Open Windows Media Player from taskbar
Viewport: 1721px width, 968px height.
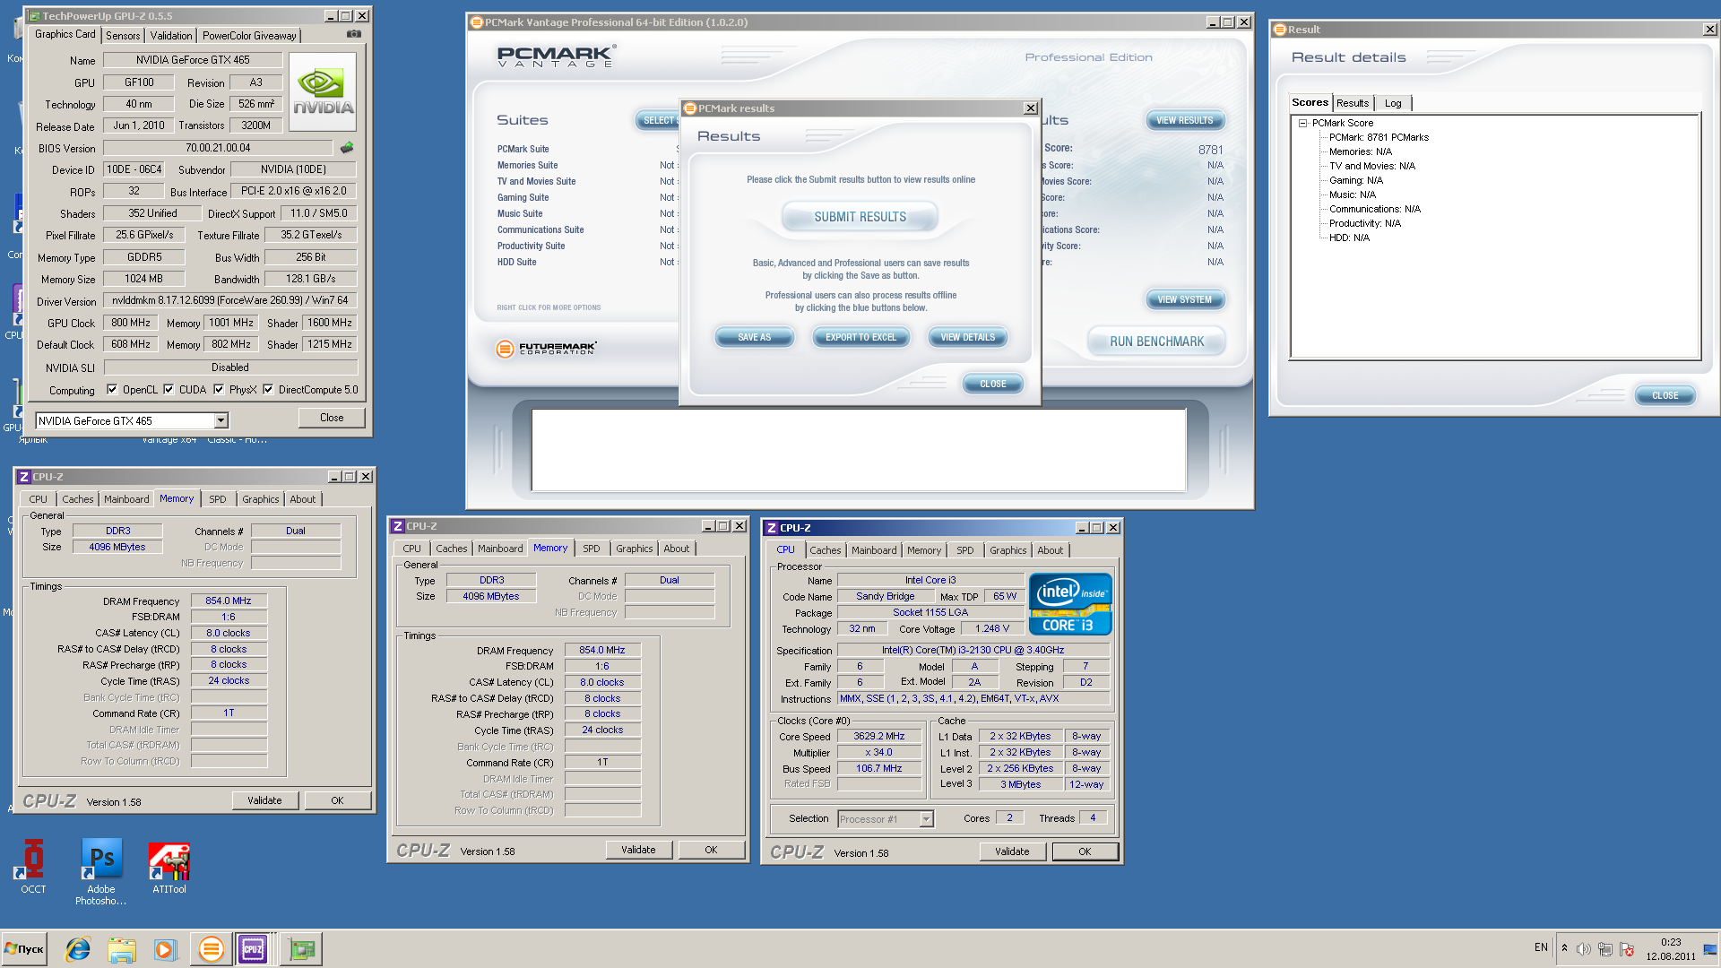pyautogui.click(x=165, y=949)
